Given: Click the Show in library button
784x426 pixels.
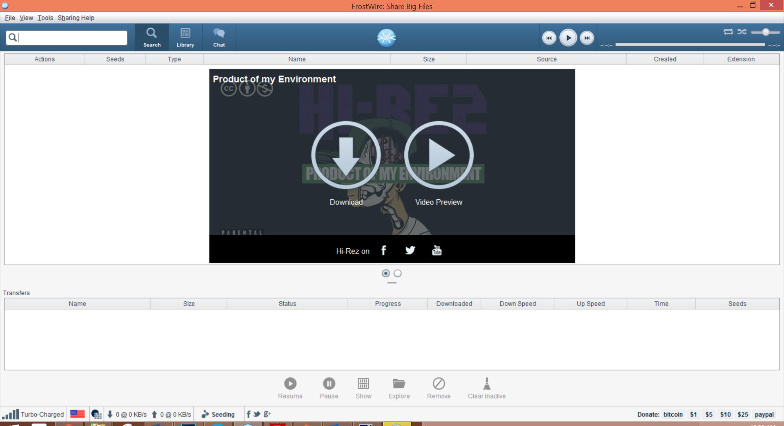Looking at the screenshot, I should pos(363,388).
